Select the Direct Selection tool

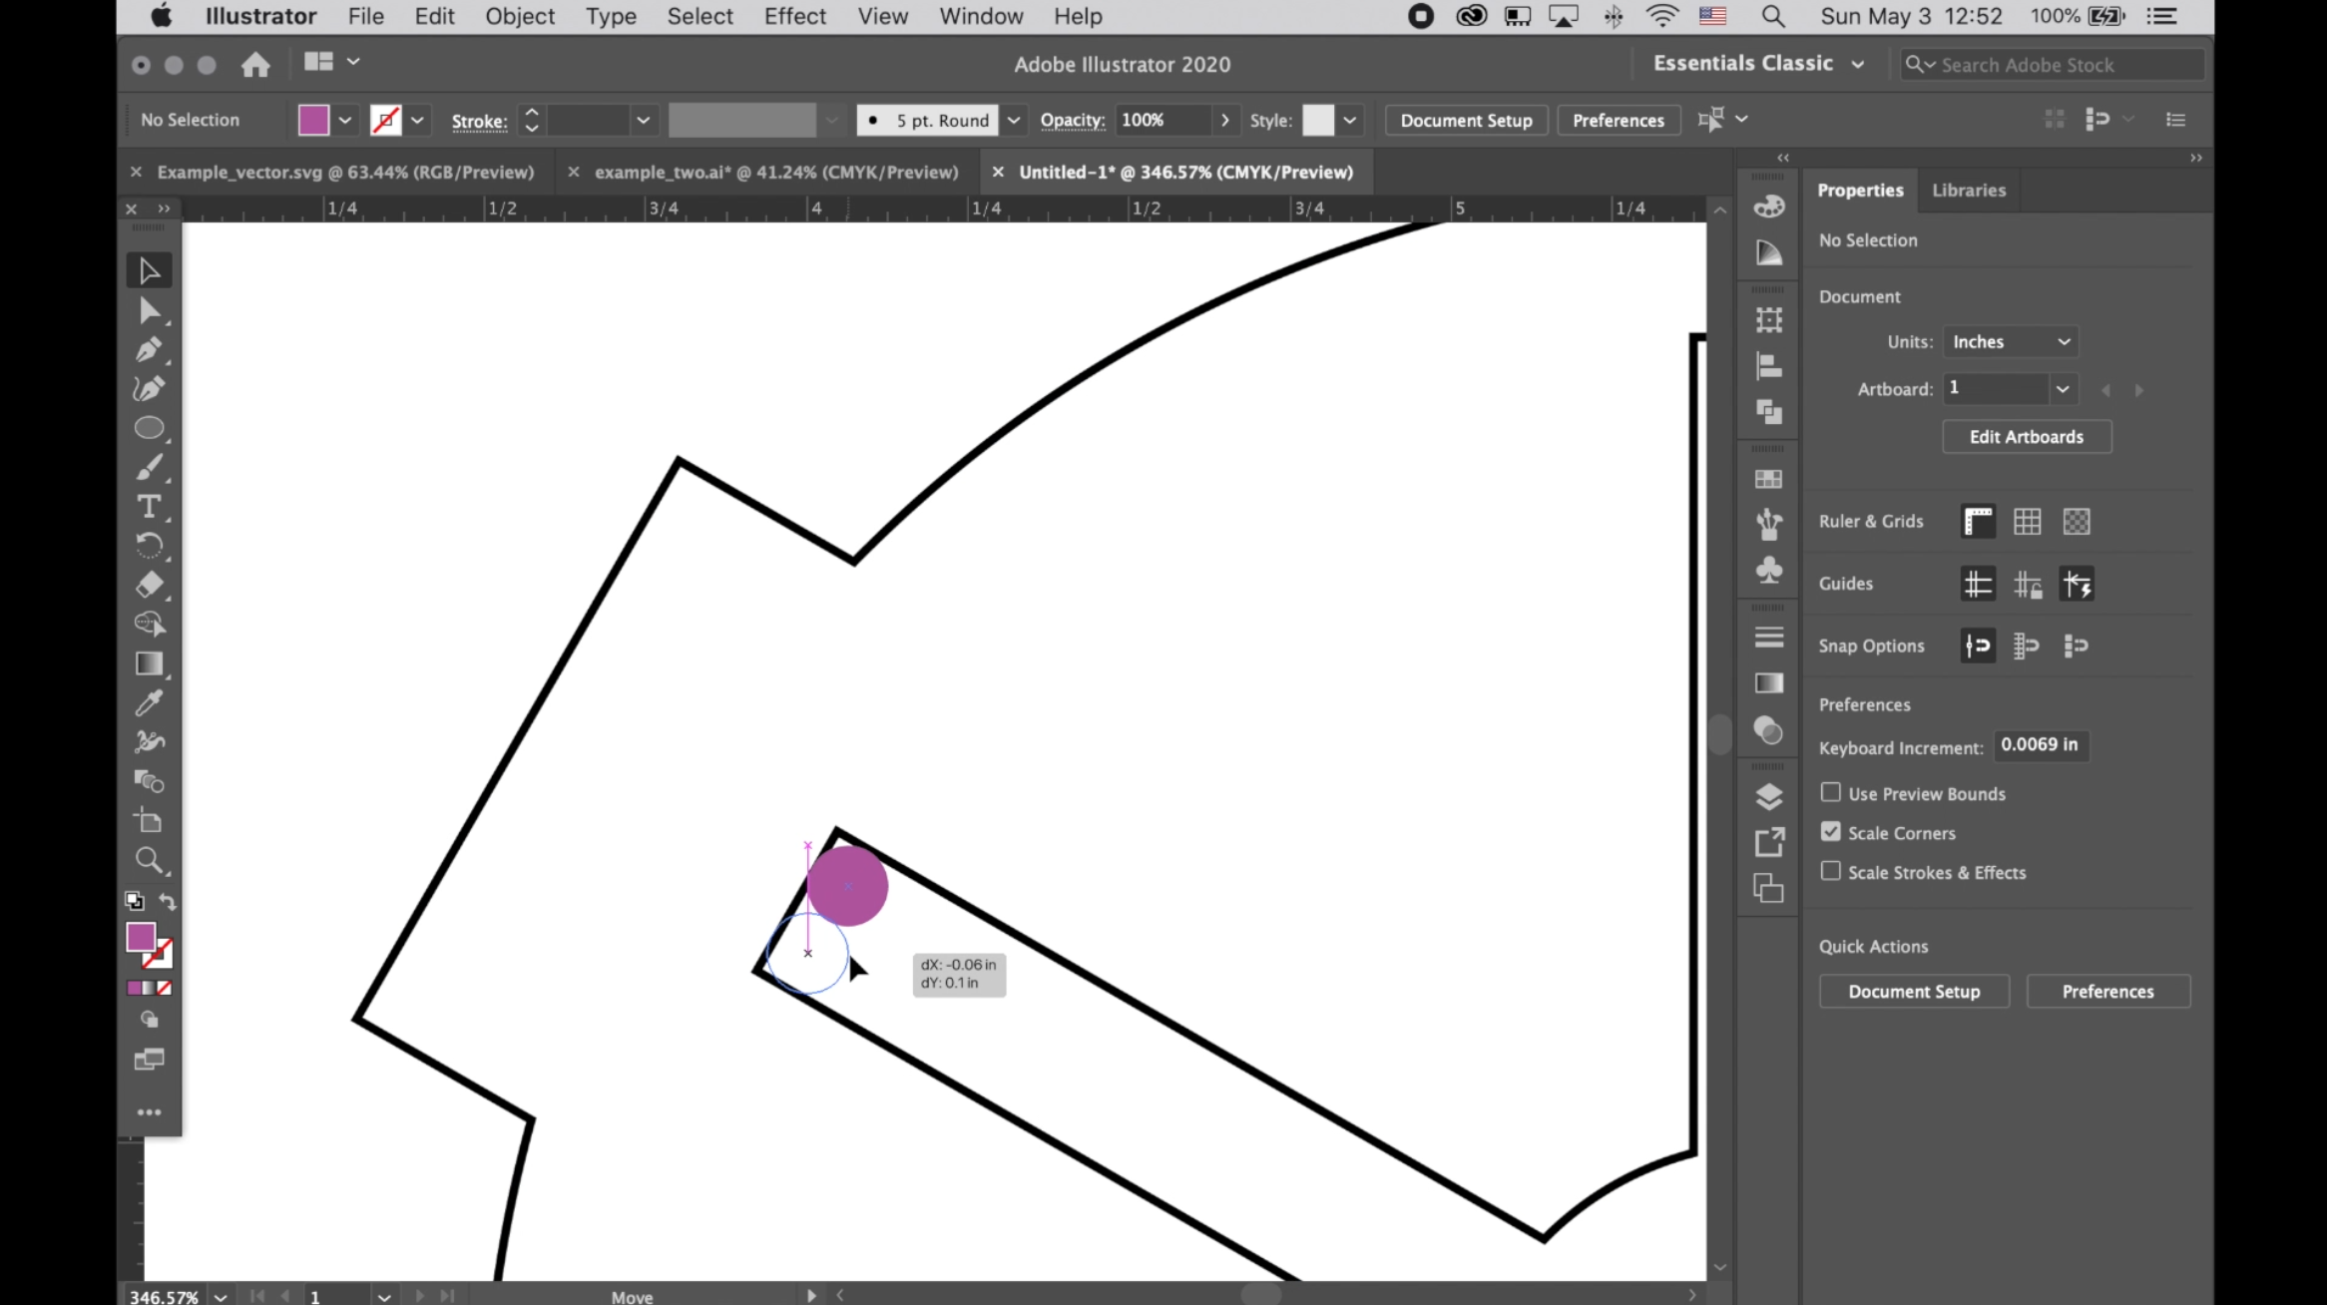(x=150, y=310)
